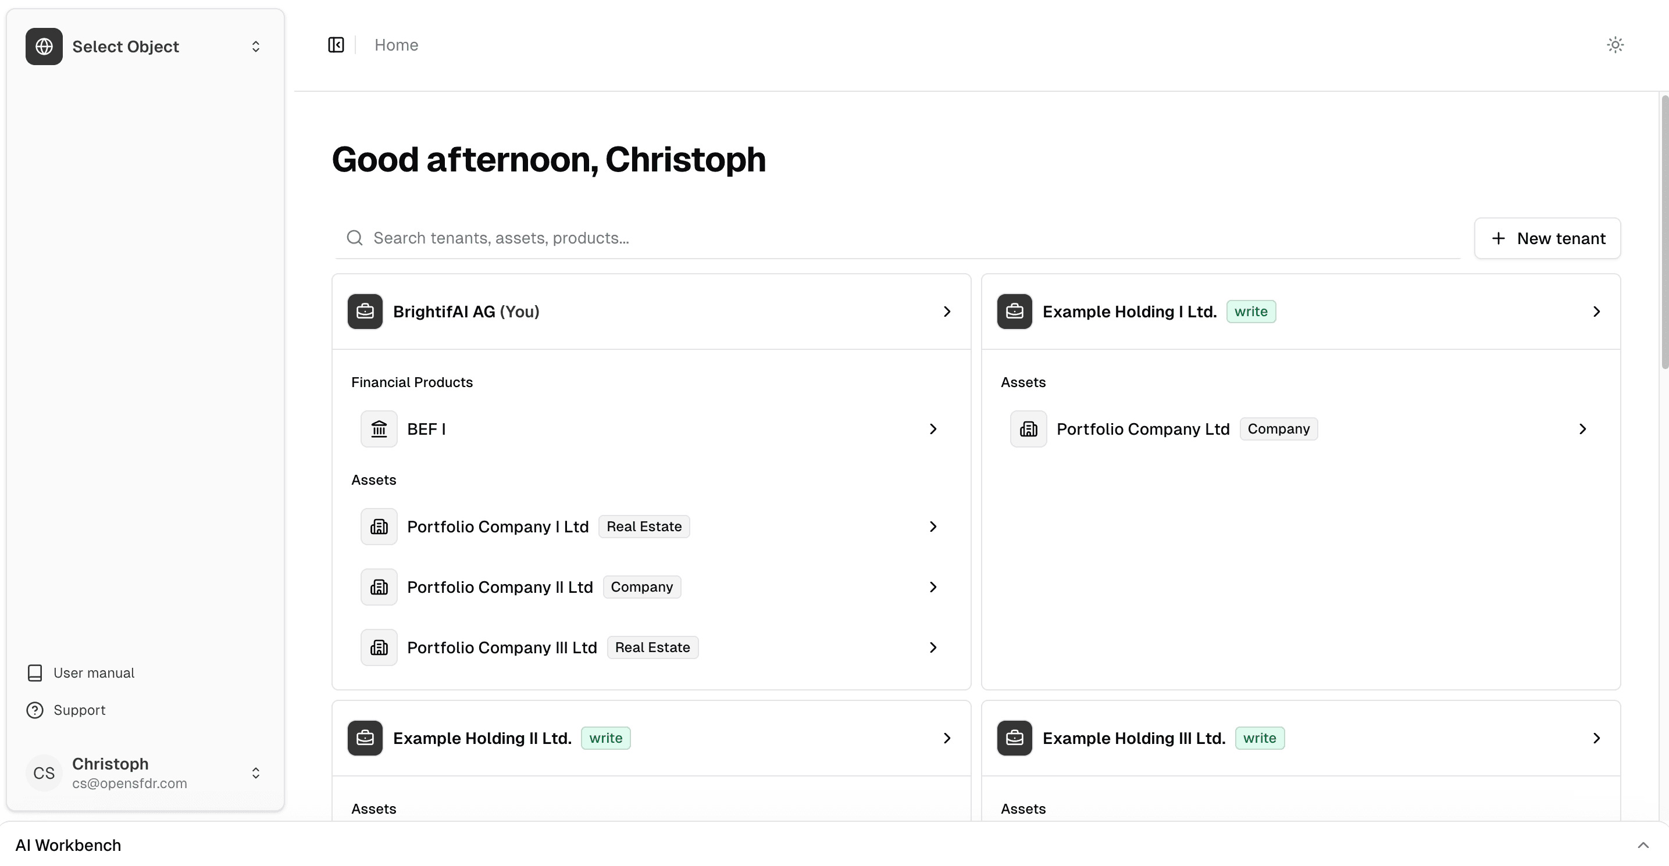Open Portfolio Company II Ltd asset
This screenshot has height=866, width=1669.
pos(500,588)
